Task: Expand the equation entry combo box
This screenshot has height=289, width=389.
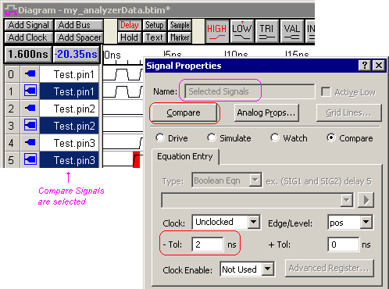Action: [x=347, y=200]
